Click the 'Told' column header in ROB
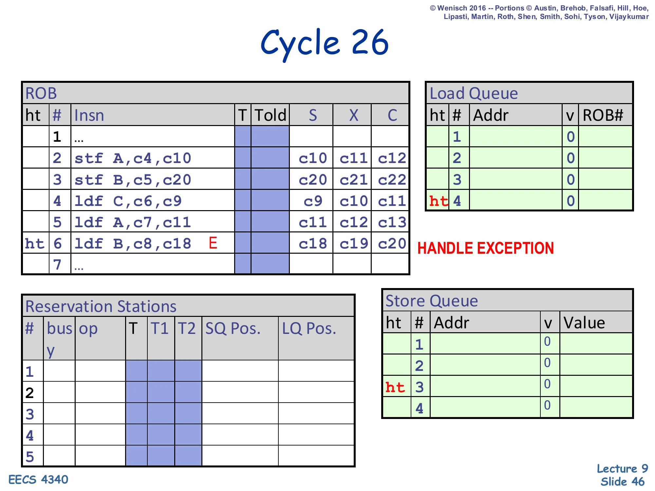Screen dimensions: 655x491 [x=271, y=115]
